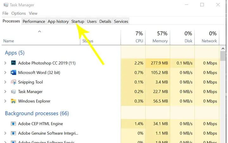This screenshot has width=228, height=143.
Task: Select the Snipping Tool row
Action: coord(111,82)
